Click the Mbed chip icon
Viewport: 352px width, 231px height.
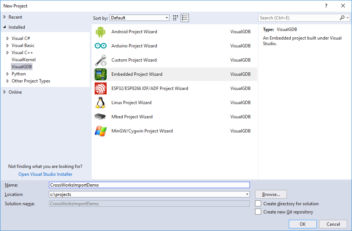[x=100, y=117]
